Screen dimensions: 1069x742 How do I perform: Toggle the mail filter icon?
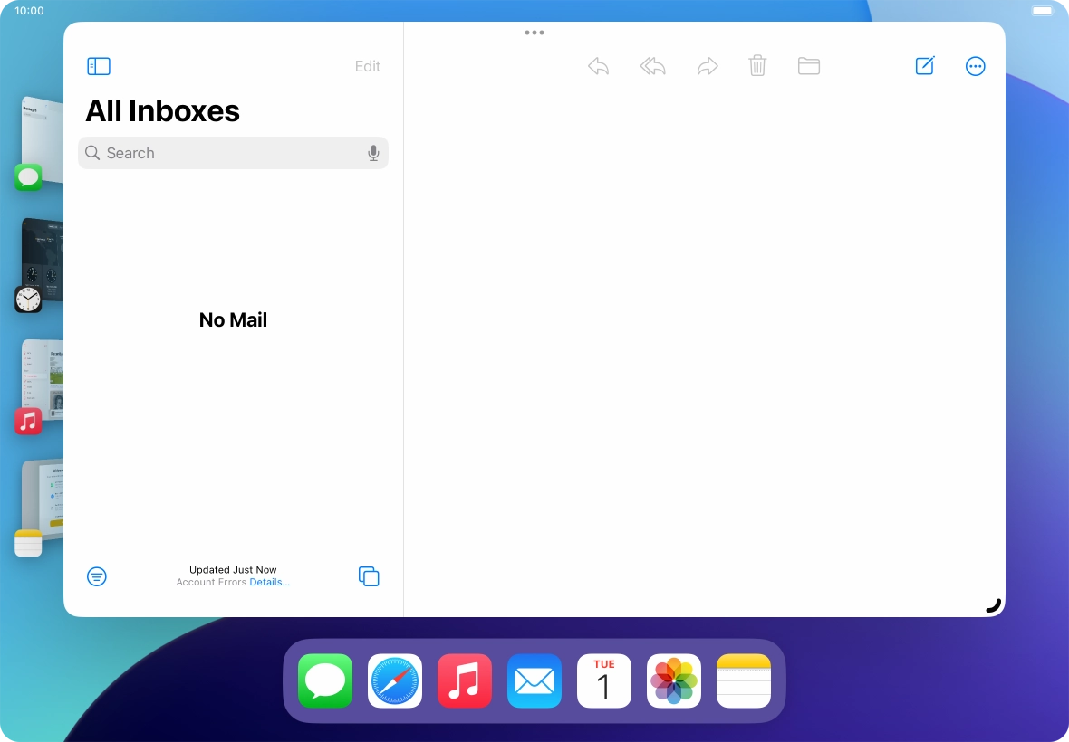pos(97,576)
